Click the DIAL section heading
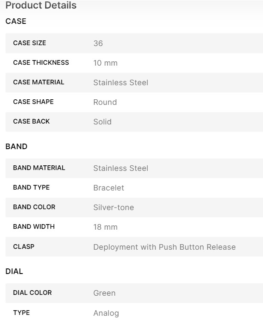This screenshot has width=263, height=320. tap(14, 271)
